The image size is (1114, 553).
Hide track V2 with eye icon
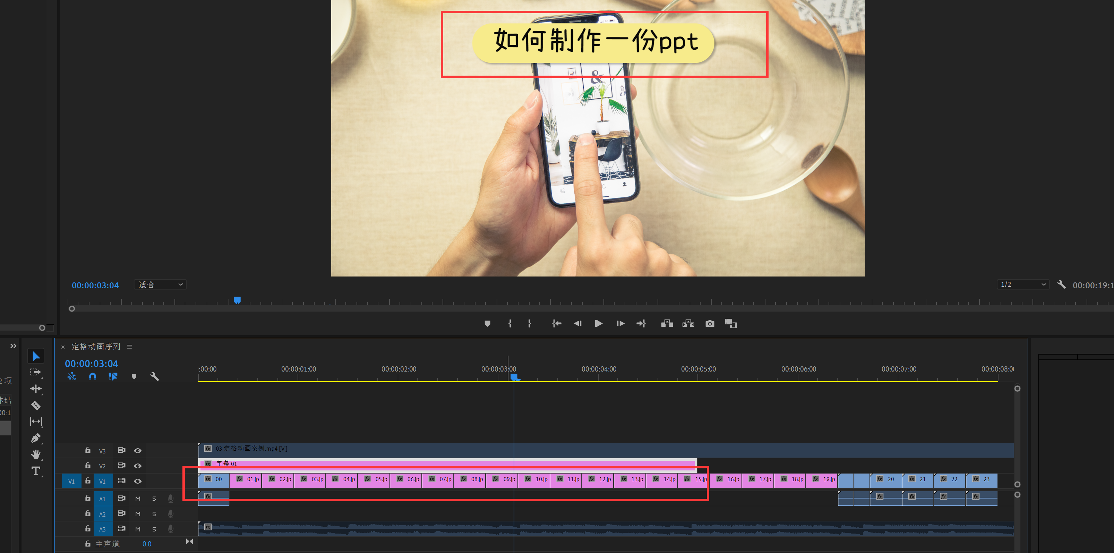138,466
